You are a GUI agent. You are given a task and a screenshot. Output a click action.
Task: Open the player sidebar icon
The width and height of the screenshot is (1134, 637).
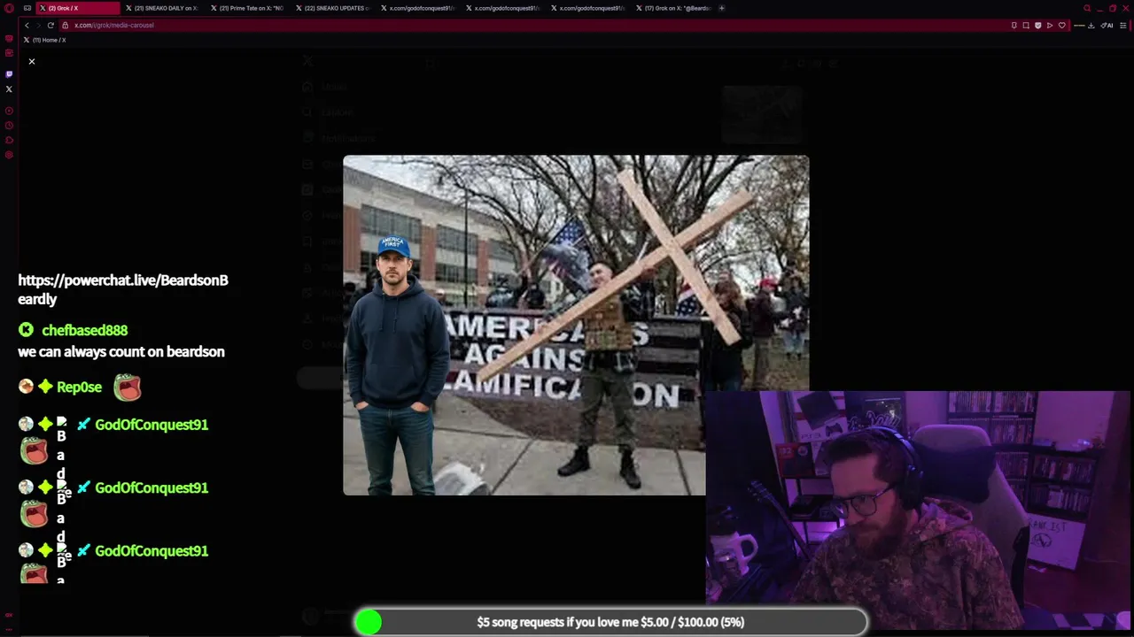pyautogui.click(x=9, y=111)
